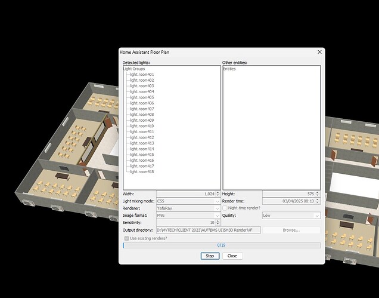Select light.room418 in detected lights
Image resolution: width=379 pixels, height=298 pixels.
click(x=142, y=172)
